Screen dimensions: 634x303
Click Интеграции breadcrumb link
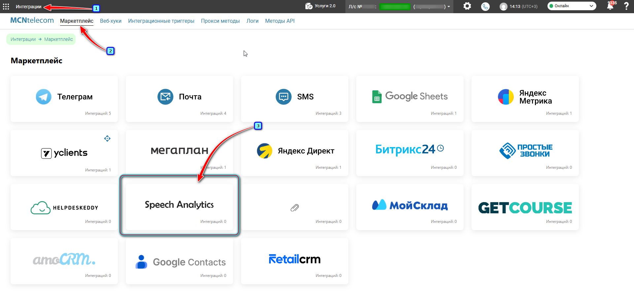[23, 39]
